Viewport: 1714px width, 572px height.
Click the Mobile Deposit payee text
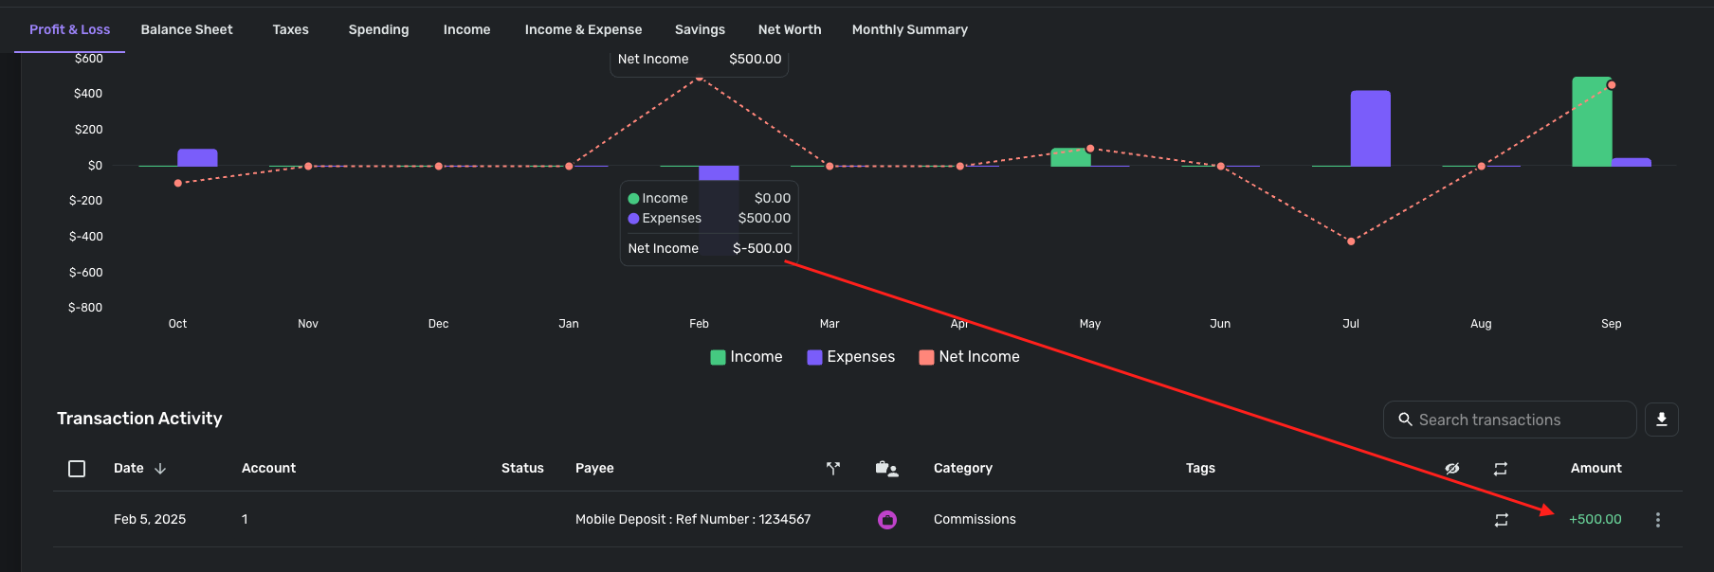(x=692, y=520)
